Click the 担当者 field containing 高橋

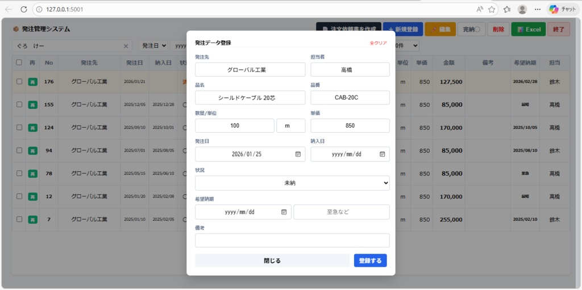click(x=350, y=70)
